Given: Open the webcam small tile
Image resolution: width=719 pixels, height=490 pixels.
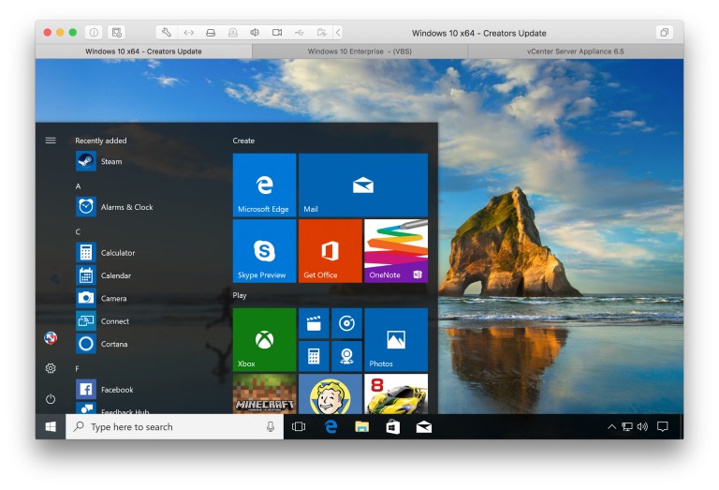Looking at the screenshot, I should [346, 356].
